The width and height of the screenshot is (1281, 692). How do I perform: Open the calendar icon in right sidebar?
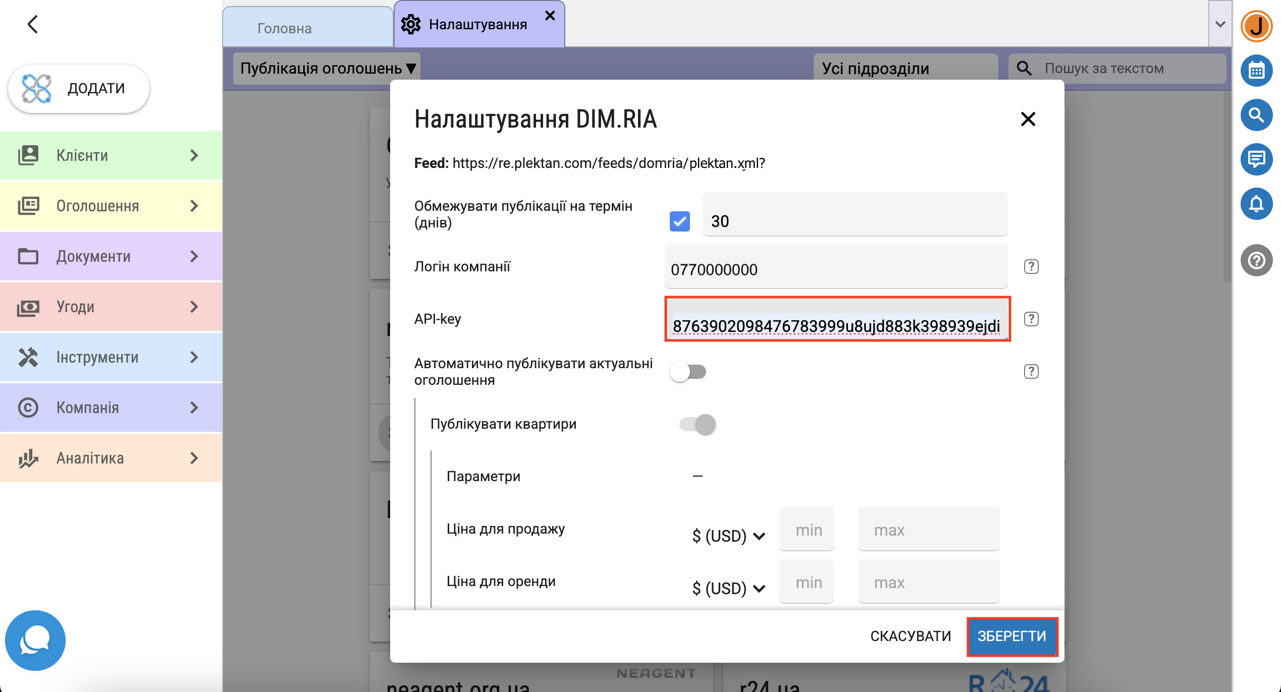(1256, 71)
